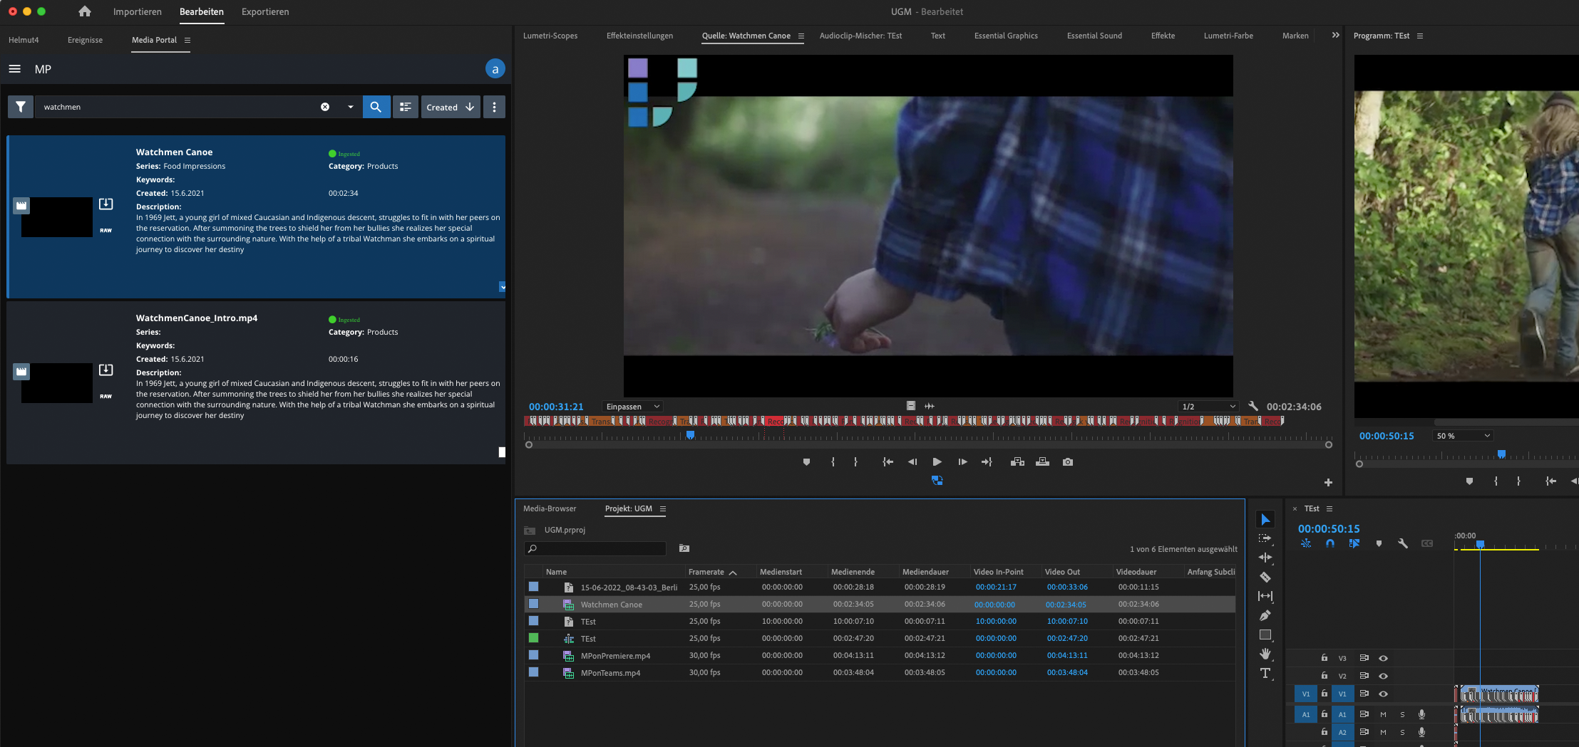Open the Einpassen zoom dropdown in Source Monitor

[x=632, y=406]
